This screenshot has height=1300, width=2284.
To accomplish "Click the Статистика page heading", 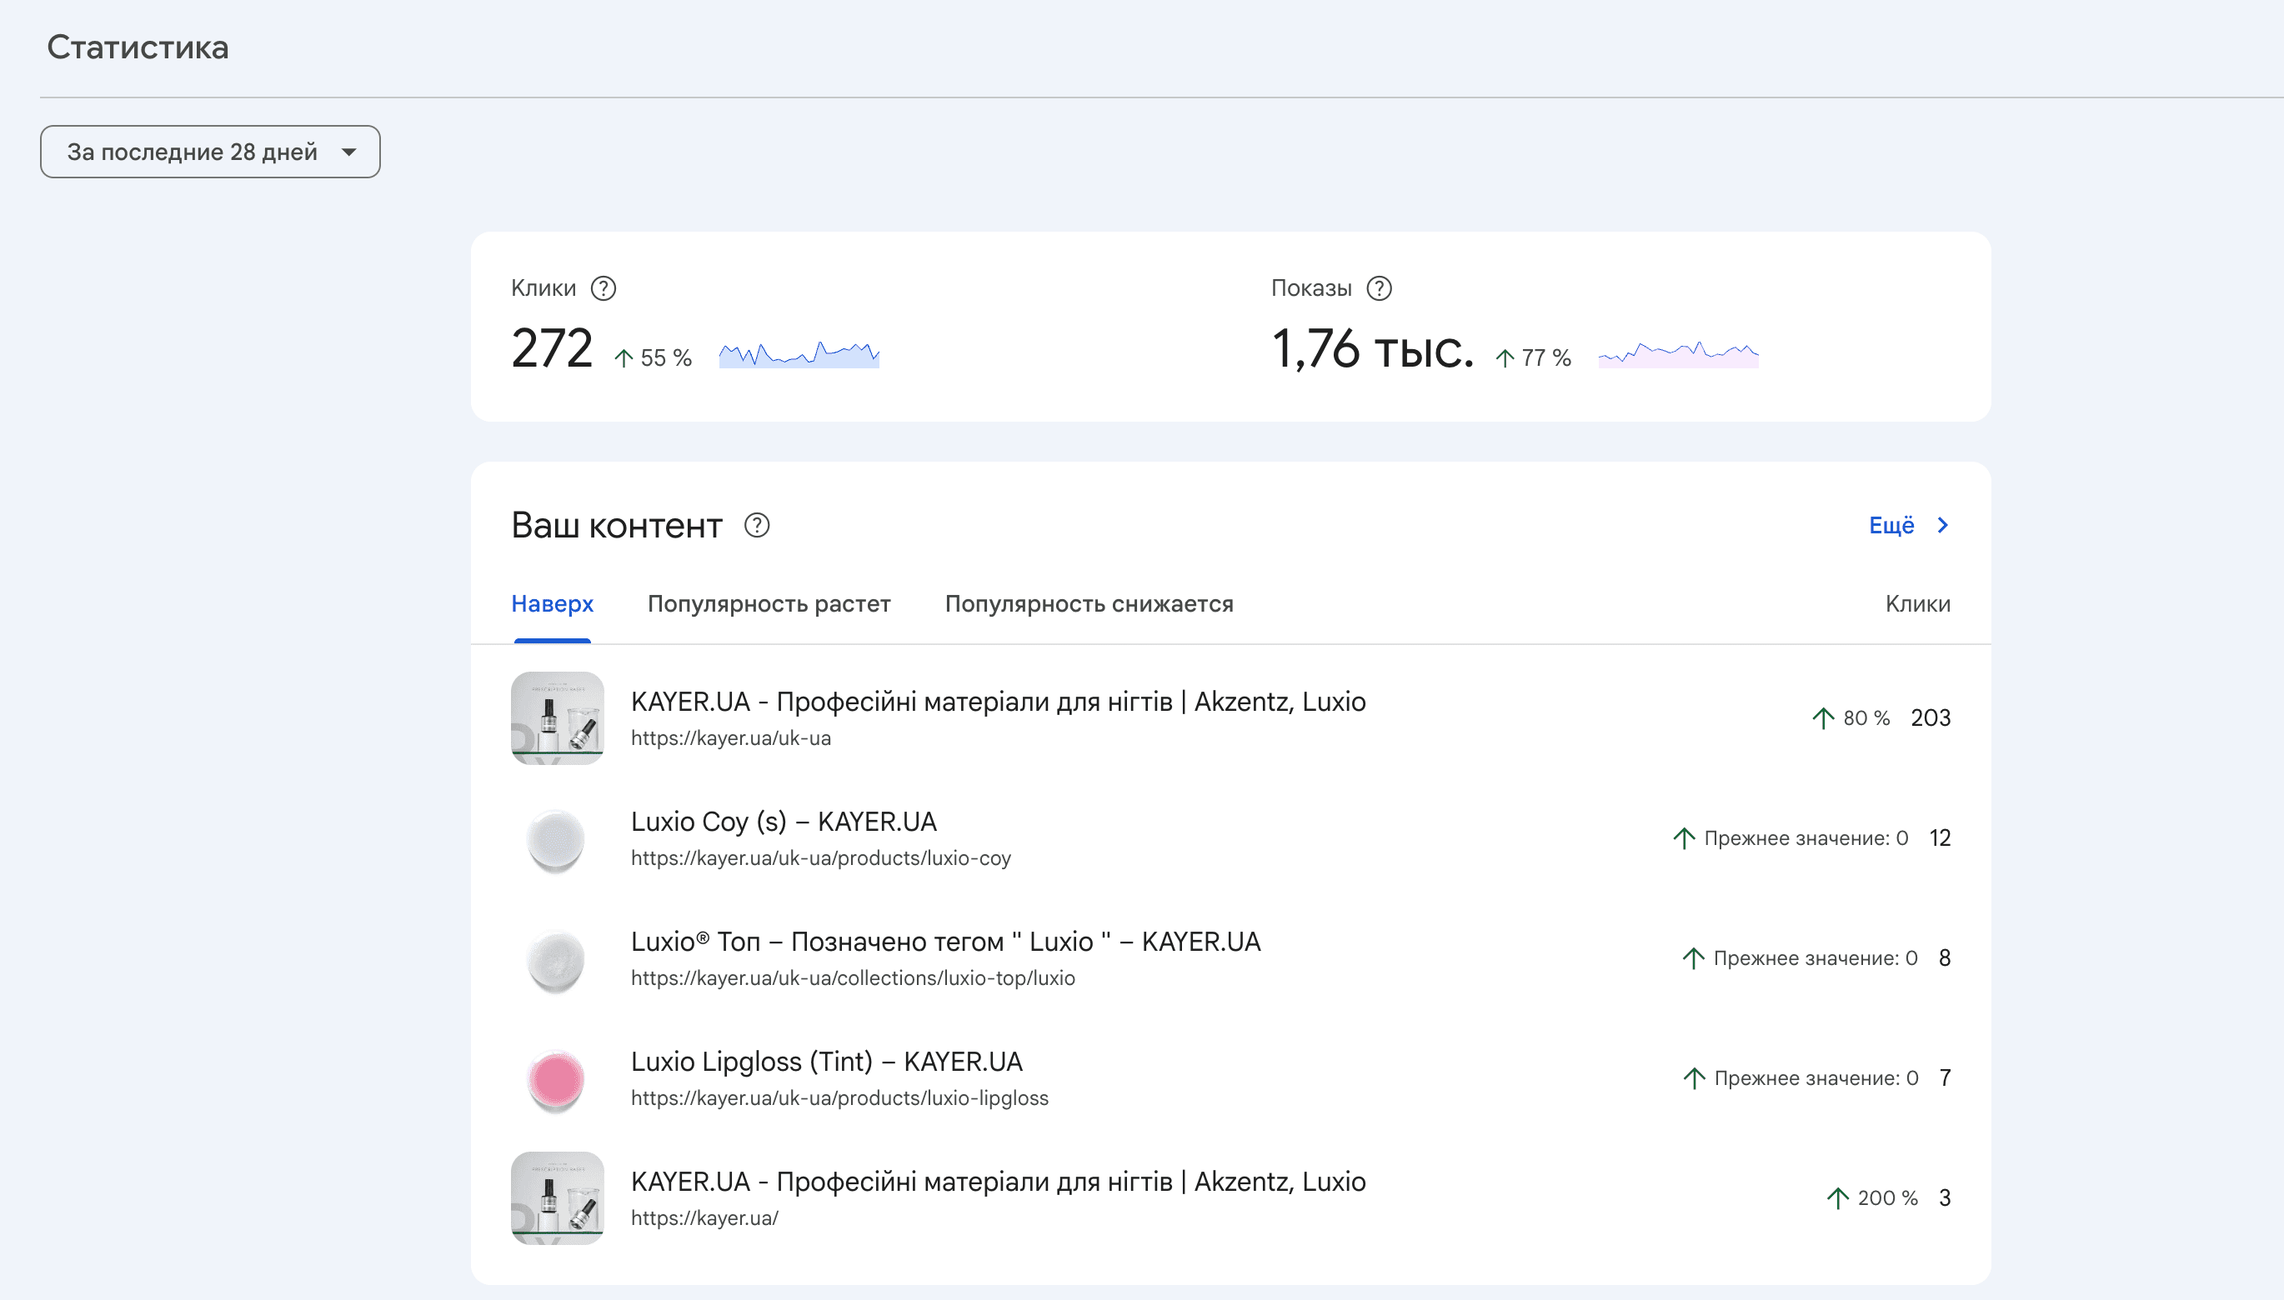I will (x=138, y=47).
